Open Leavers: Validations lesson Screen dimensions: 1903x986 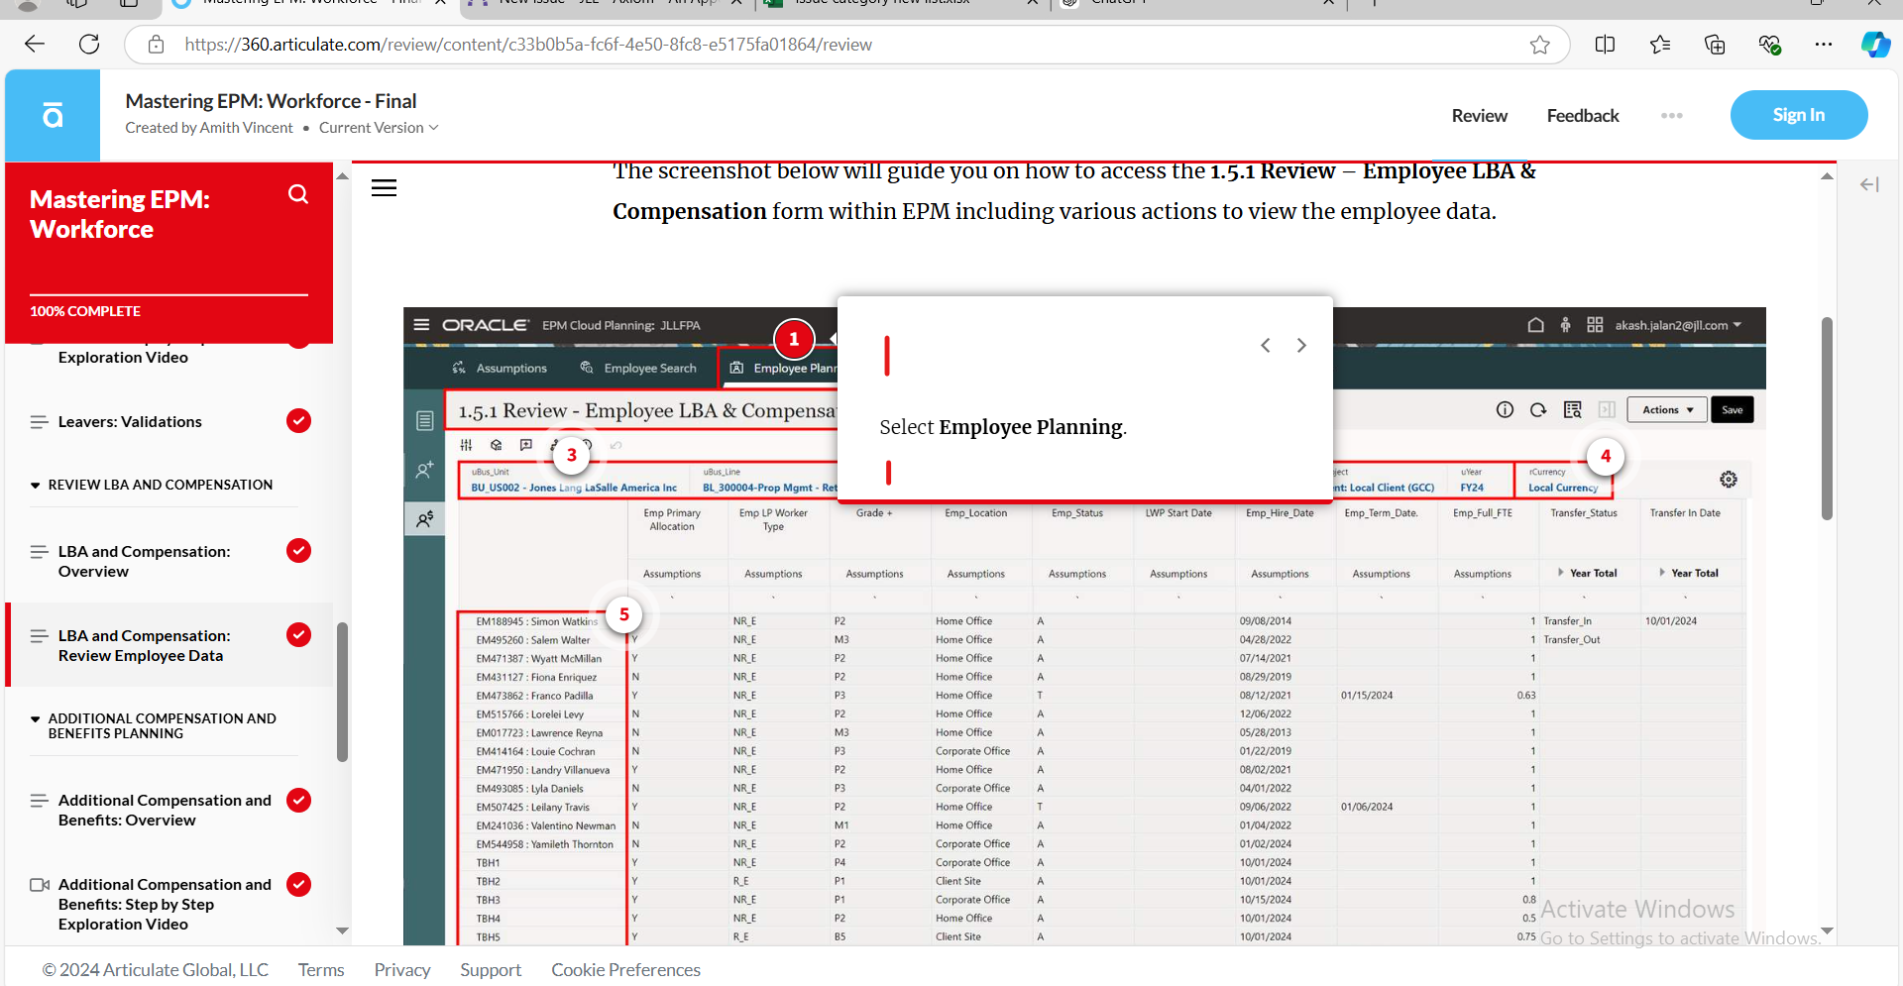130,422
